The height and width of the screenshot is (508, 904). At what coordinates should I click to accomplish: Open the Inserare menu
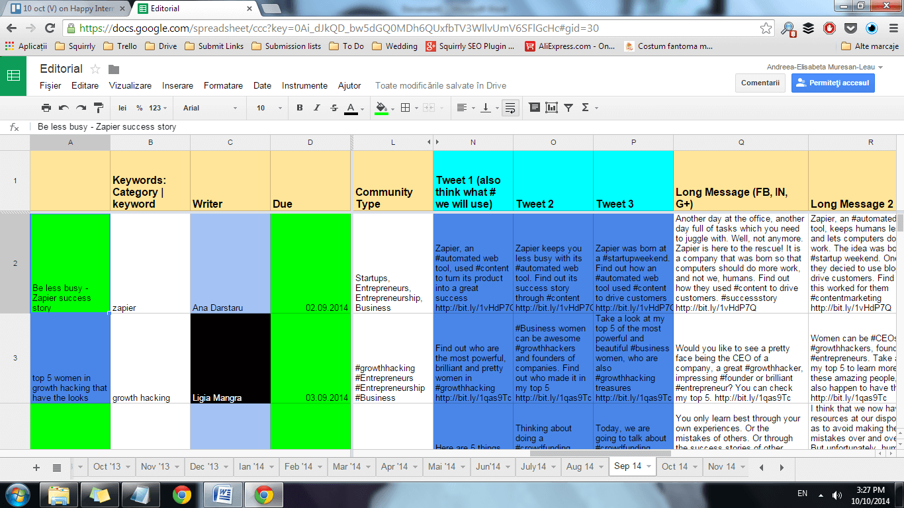[178, 85]
